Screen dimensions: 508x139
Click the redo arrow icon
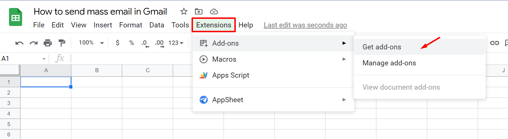34,43
